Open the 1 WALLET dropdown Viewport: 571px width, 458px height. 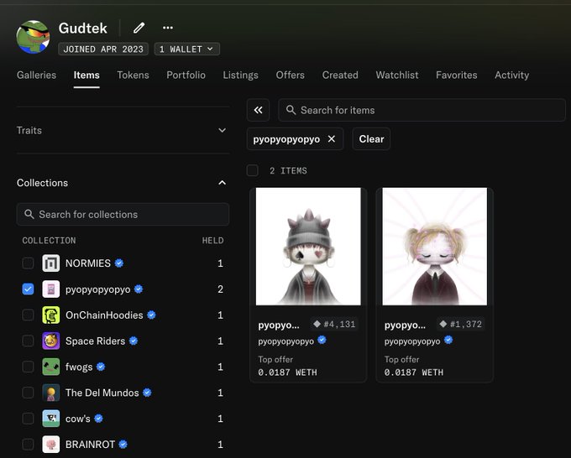coord(186,49)
